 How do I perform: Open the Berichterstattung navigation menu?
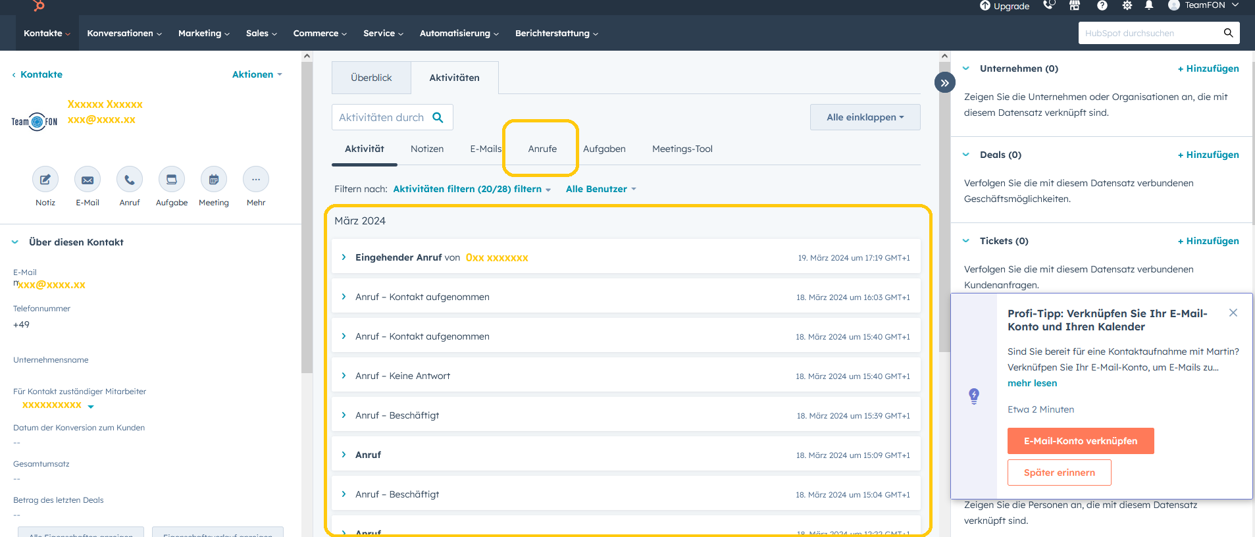(x=556, y=33)
